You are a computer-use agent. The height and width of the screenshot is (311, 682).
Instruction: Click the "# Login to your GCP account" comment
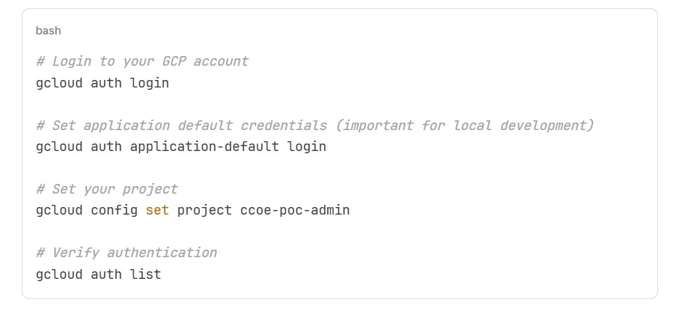tap(141, 61)
